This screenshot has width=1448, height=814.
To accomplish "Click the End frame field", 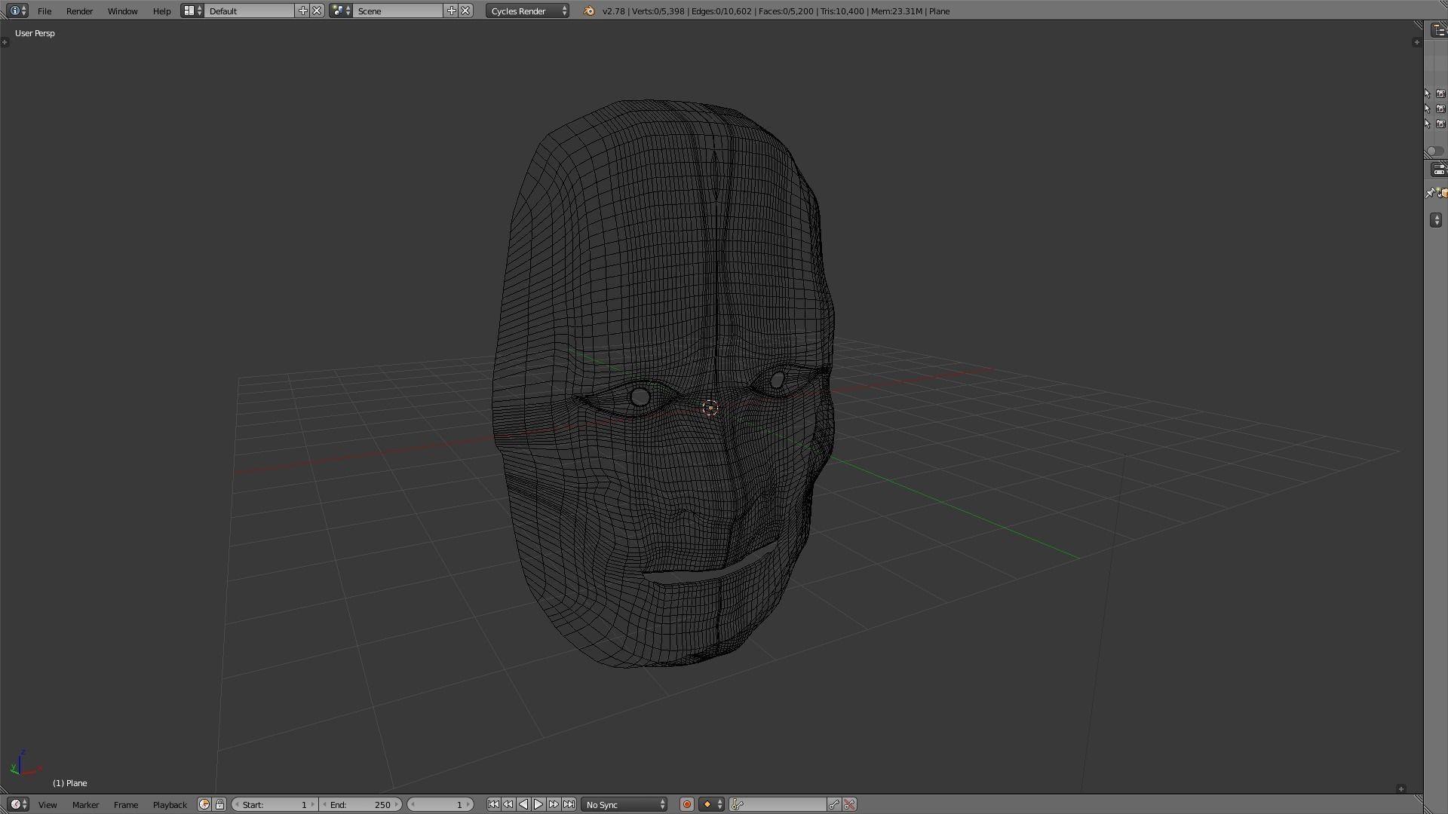I will coord(360,804).
